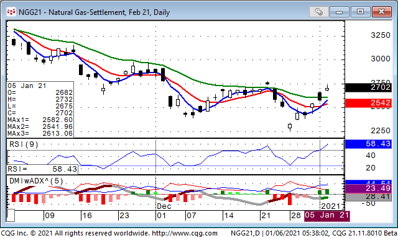
Task: Click the 01 December date label
Action: [x=162, y=216]
